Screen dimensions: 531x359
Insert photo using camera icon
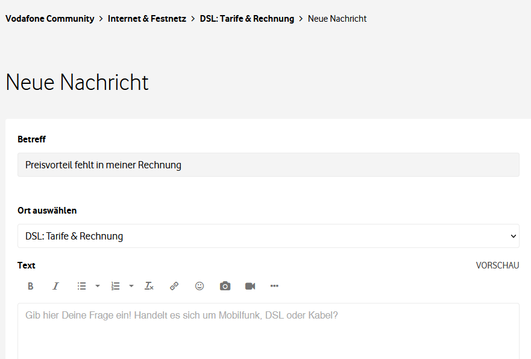225,286
